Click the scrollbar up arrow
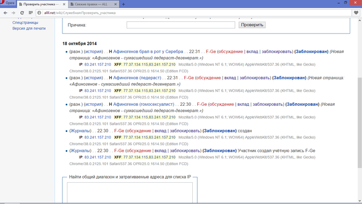362x208 pixels. pos(359,20)
